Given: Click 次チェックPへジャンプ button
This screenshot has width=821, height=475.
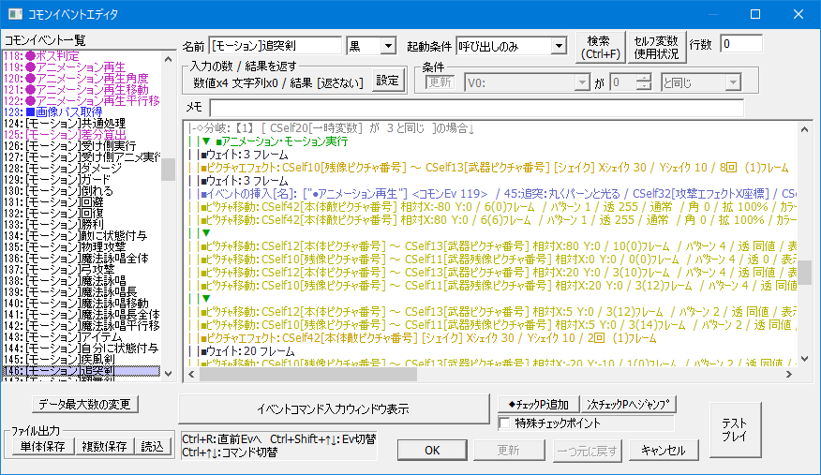Looking at the screenshot, I should [628, 405].
